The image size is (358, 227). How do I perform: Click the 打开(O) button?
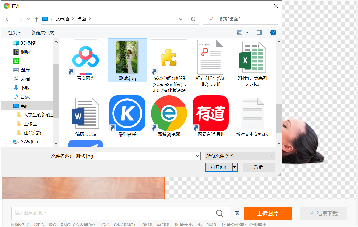point(218,167)
